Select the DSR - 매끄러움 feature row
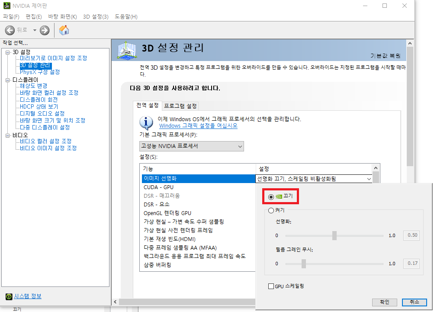 coord(199,196)
